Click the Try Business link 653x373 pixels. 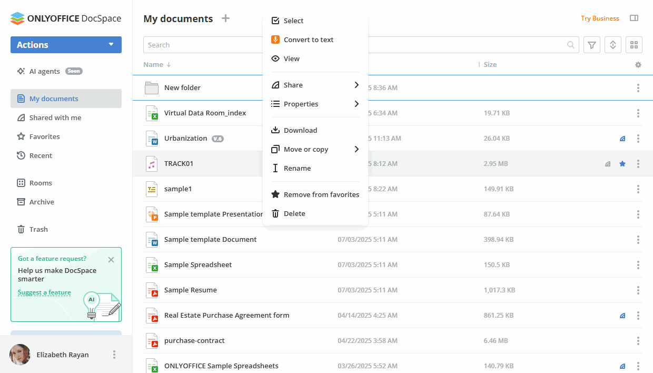(x=600, y=18)
